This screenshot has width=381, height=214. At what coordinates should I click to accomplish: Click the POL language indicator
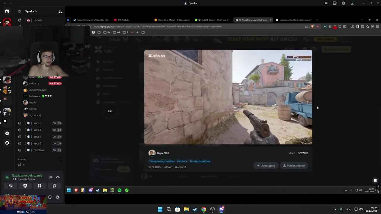tap(349, 209)
